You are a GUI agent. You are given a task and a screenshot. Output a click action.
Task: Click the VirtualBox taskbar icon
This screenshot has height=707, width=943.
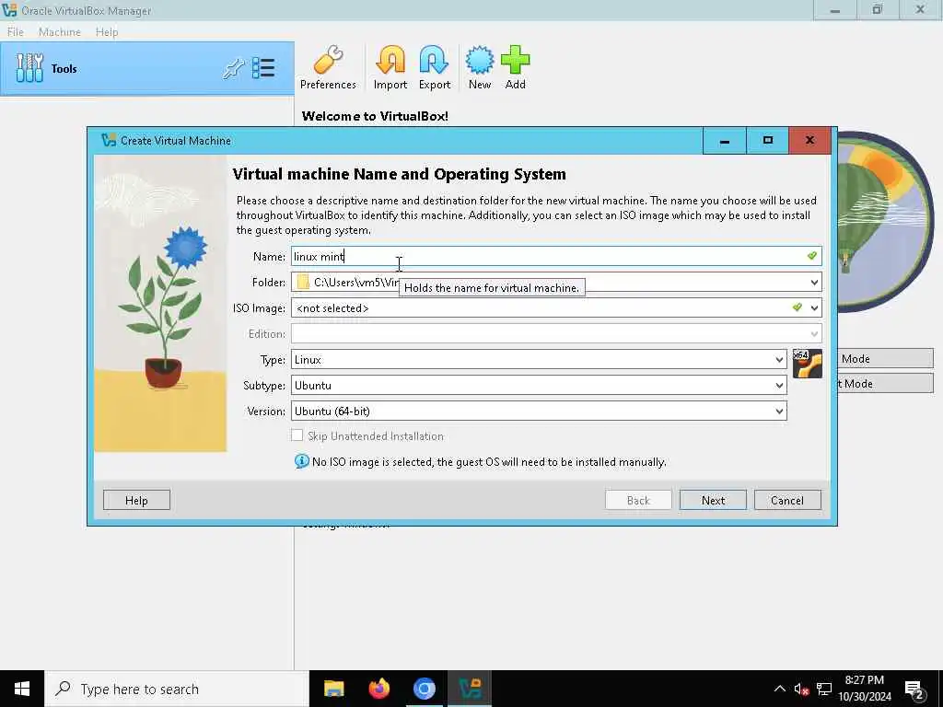pyautogui.click(x=469, y=689)
